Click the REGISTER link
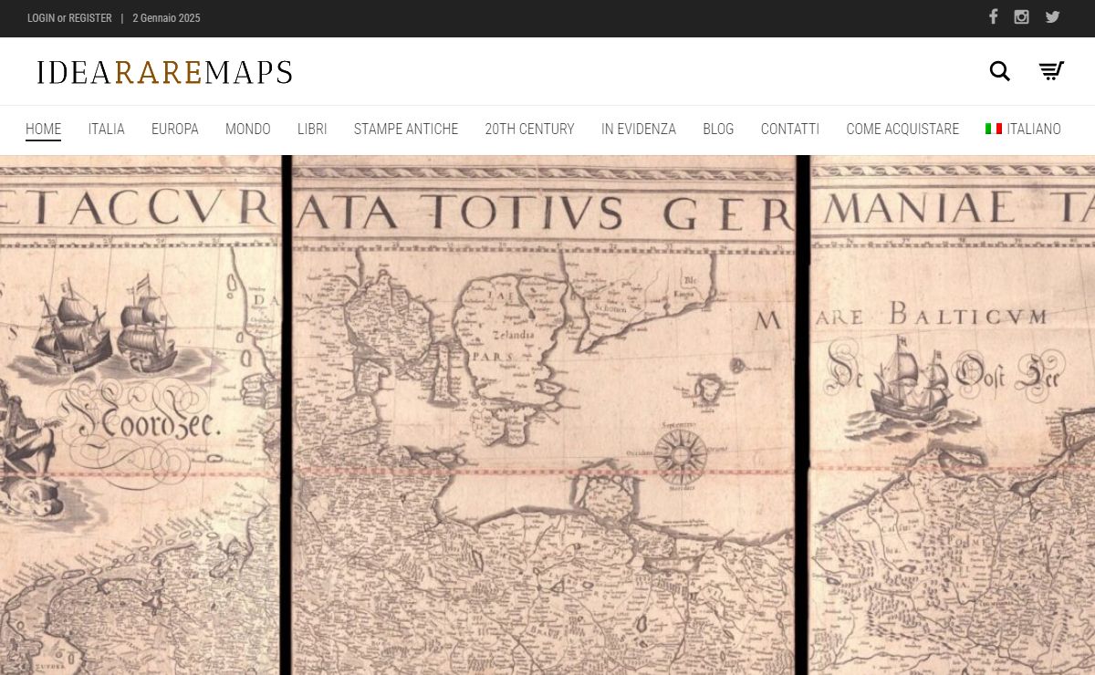 (90, 18)
